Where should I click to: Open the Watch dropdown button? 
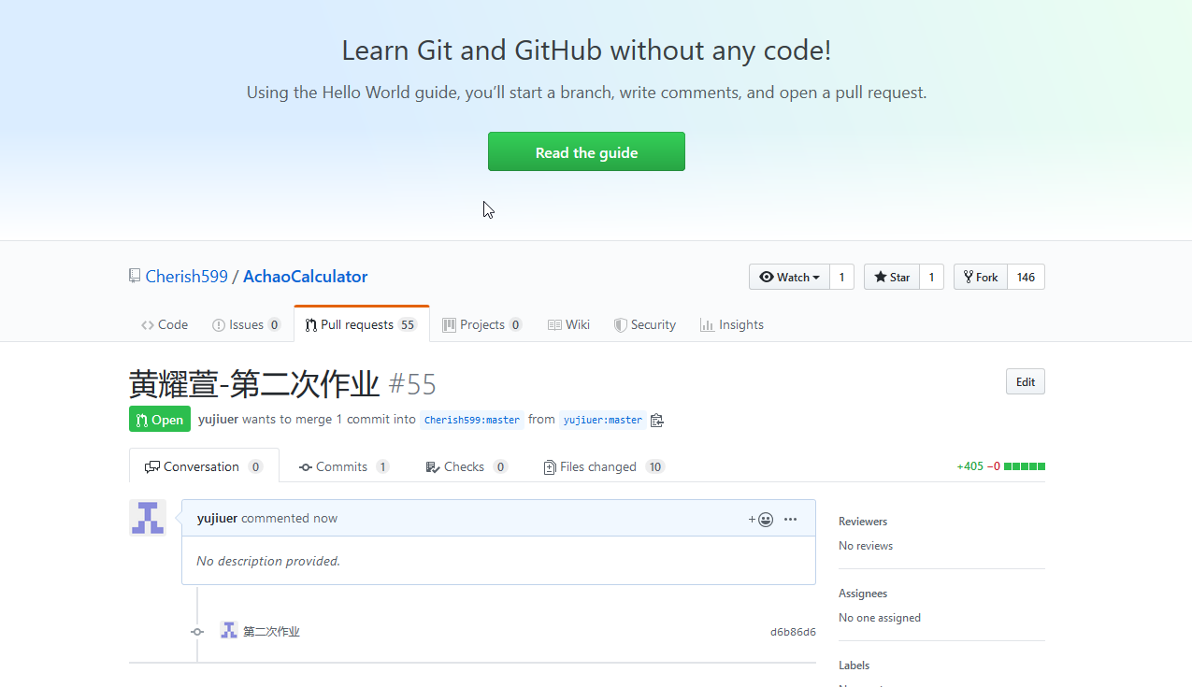789,277
